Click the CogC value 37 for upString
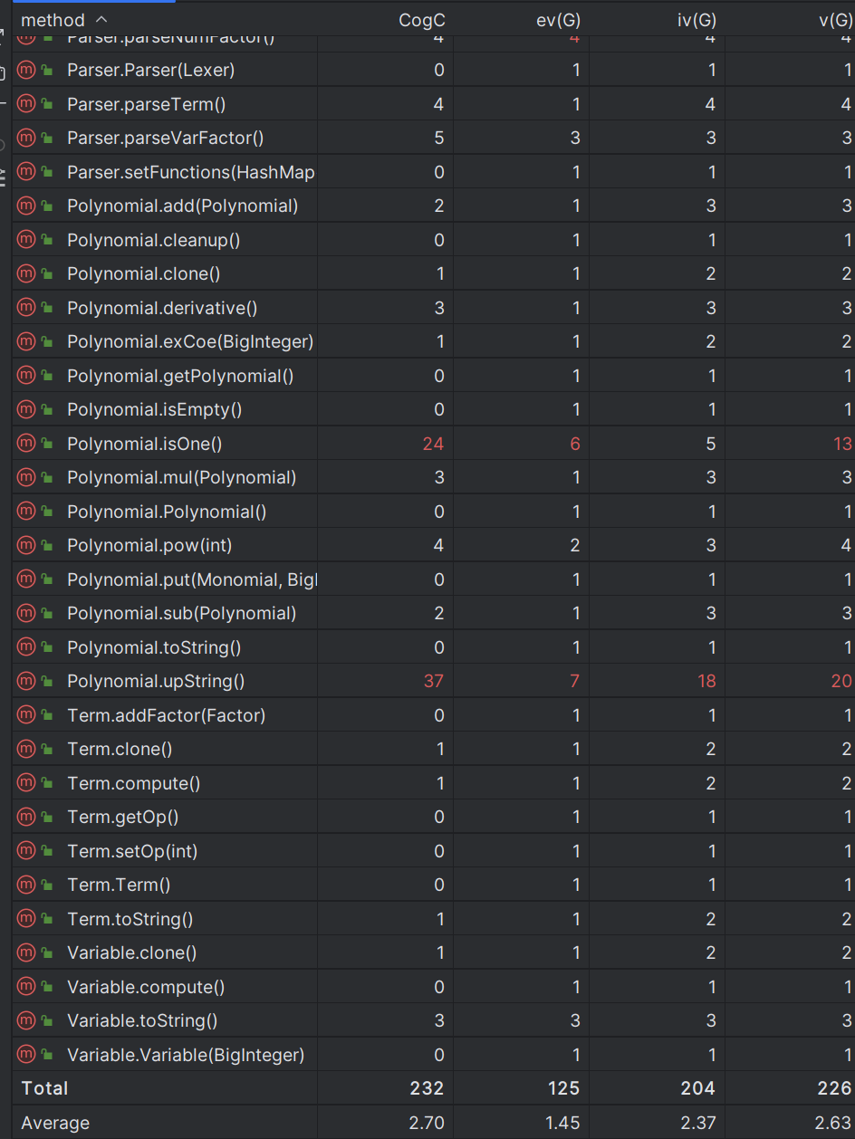The height and width of the screenshot is (1139, 855). [x=434, y=681]
